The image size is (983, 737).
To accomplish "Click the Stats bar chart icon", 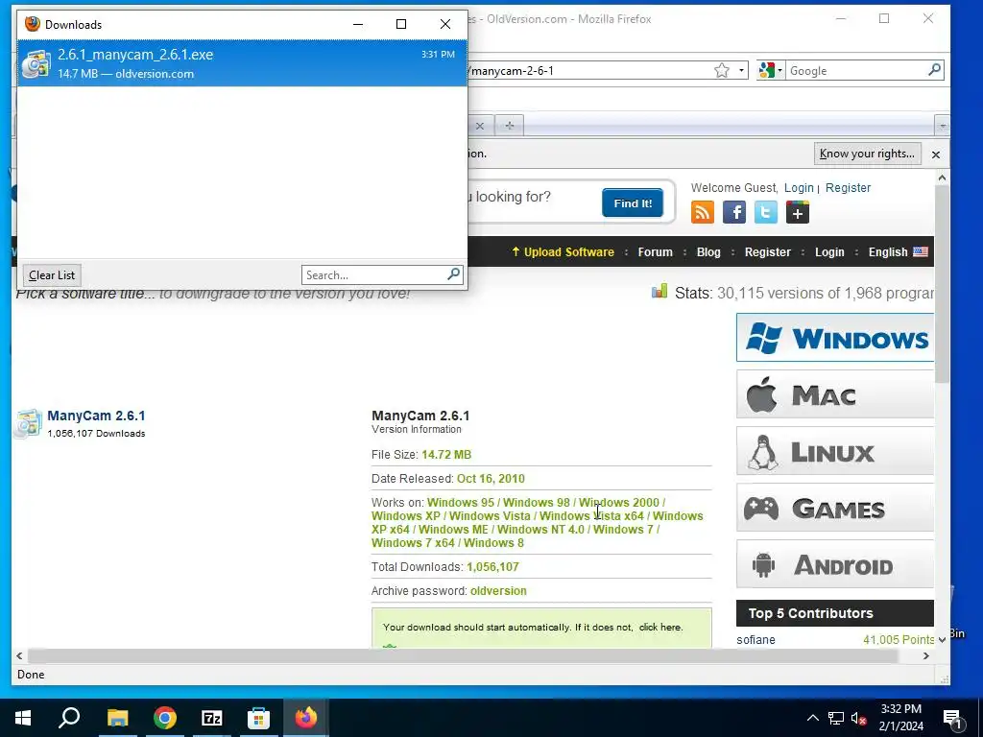I will pyautogui.click(x=659, y=292).
